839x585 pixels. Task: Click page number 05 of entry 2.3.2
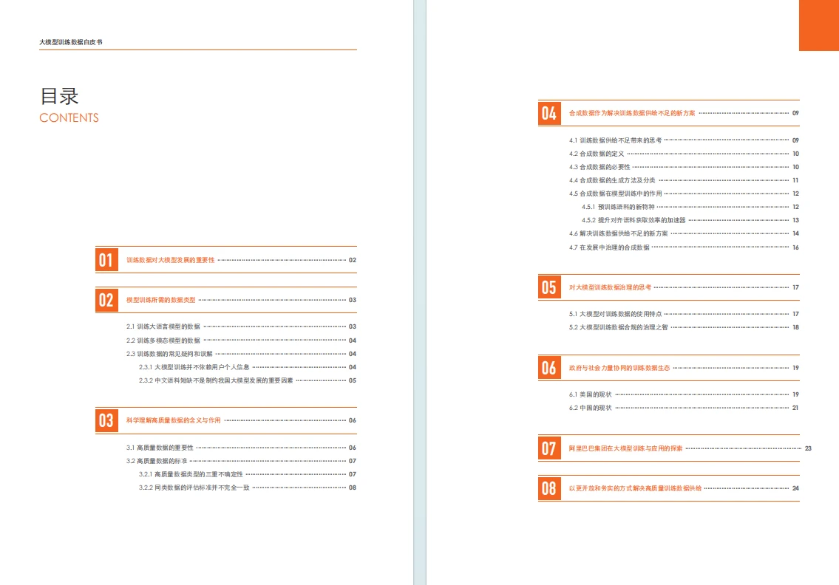[x=352, y=380]
